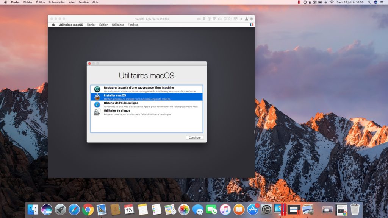Open Notification Center list icon
Screen dimensions: 388x218
pyautogui.click(x=382, y=2)
